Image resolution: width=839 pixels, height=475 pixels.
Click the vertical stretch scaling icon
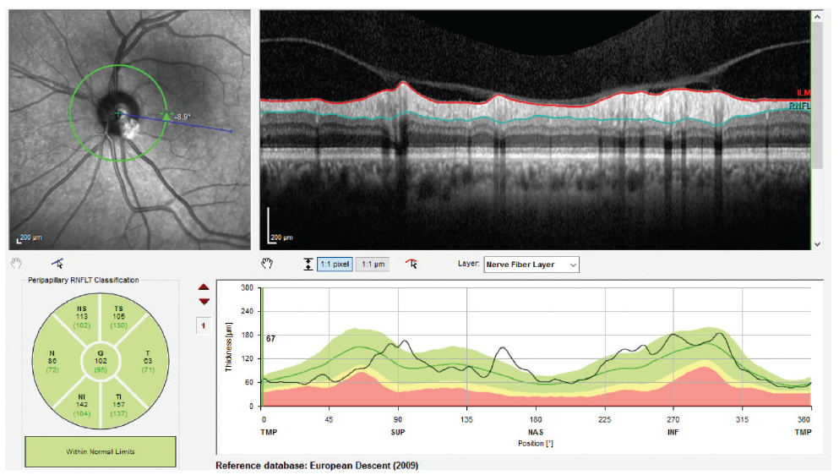[x=308, y=264]
